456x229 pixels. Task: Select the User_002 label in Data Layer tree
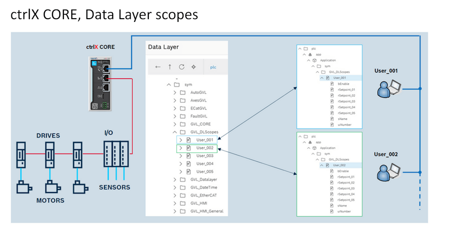coord(205,148)
